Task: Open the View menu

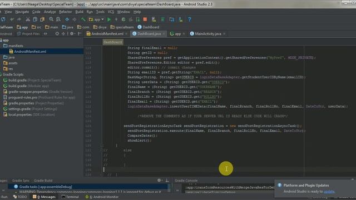Action: click(x=8, y=12)
